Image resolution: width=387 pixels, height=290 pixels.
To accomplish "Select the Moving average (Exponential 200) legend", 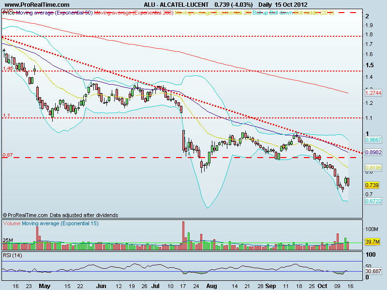I will 134,13.
